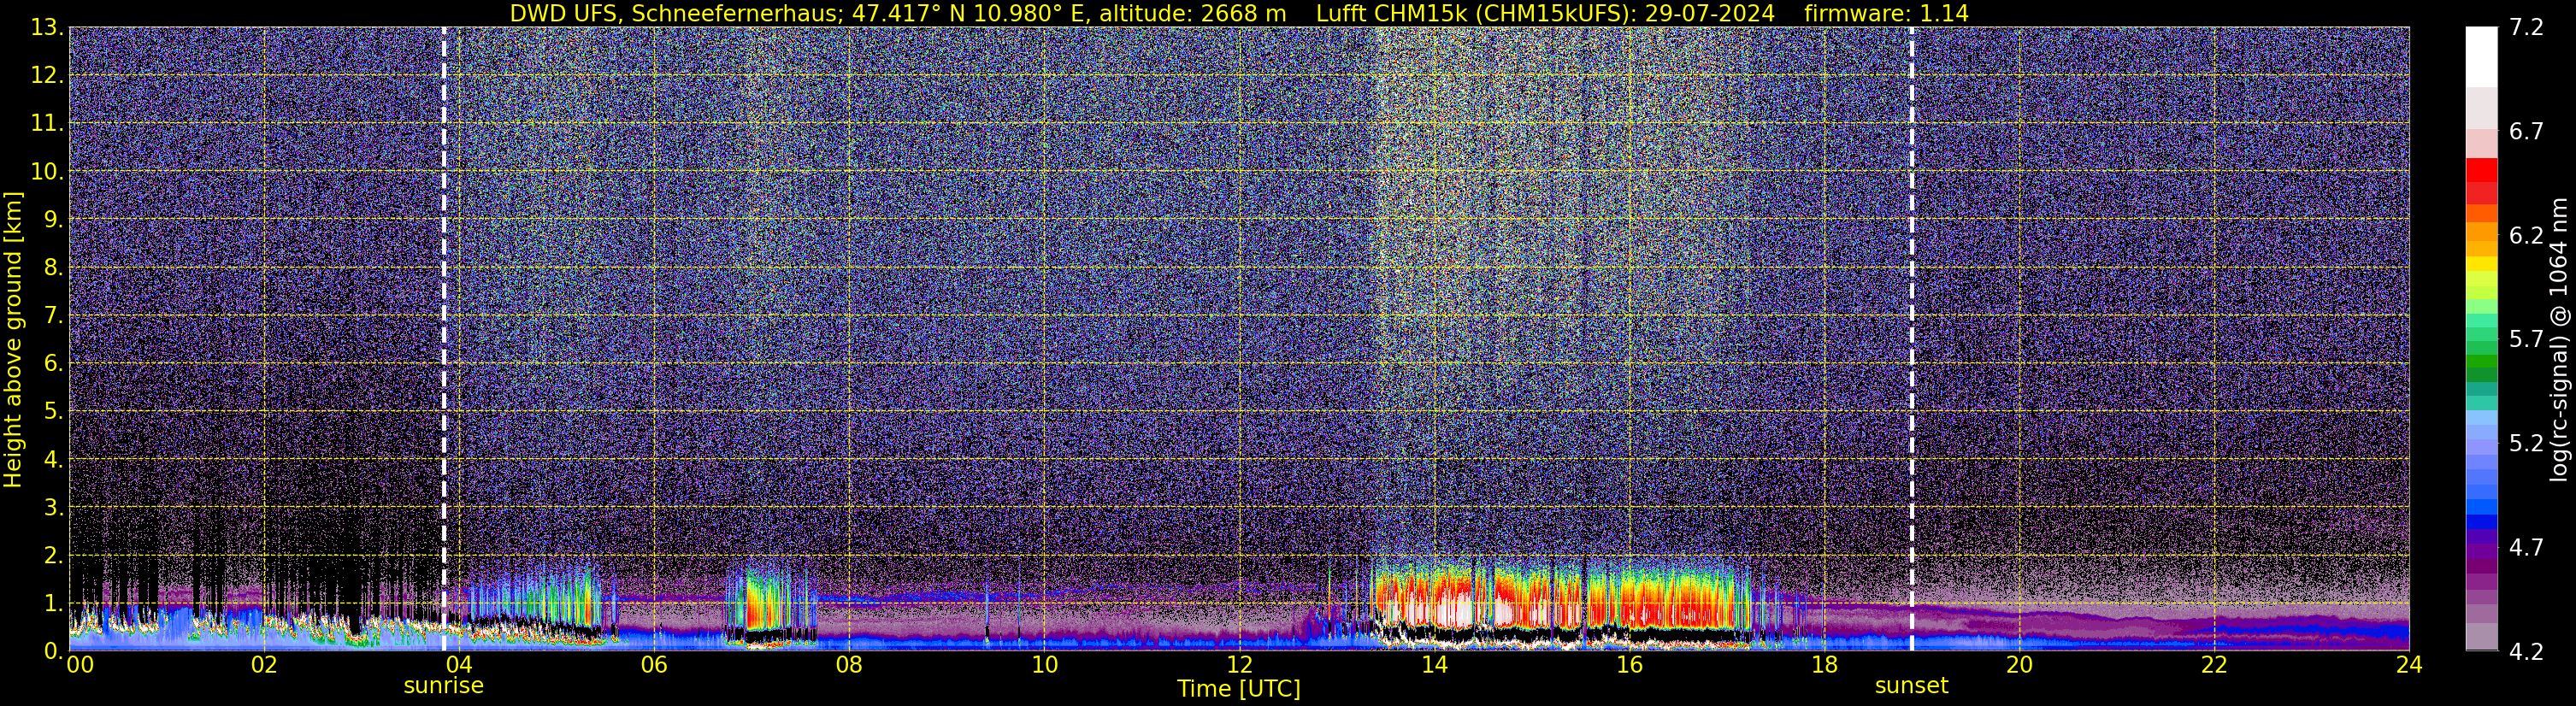Click the white dashed sunset marker line
The width and height of the screenshot is (2576, 706).
click(x=1911, y=339)
